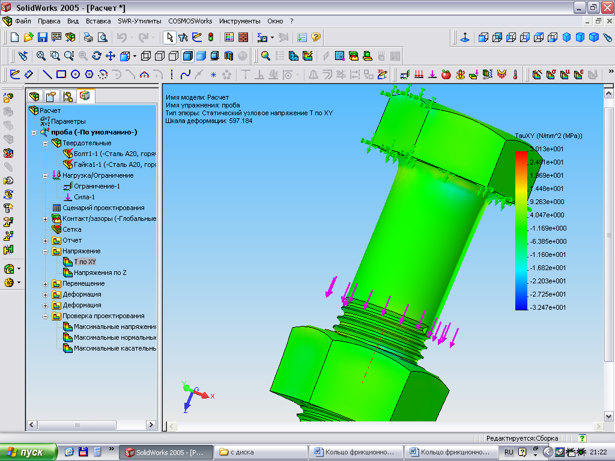Click the tree panel scroll right arrow
This screenshot has width=615, height=461.
coord(151,425)
